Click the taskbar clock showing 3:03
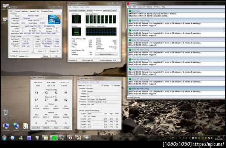This screenshot has width=226, height=148. (x=218, y=138)
